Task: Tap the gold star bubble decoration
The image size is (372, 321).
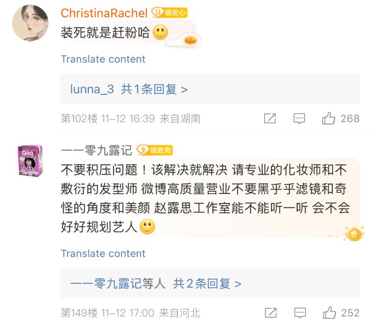Action: pyautogui.click(x=354, y=233)
